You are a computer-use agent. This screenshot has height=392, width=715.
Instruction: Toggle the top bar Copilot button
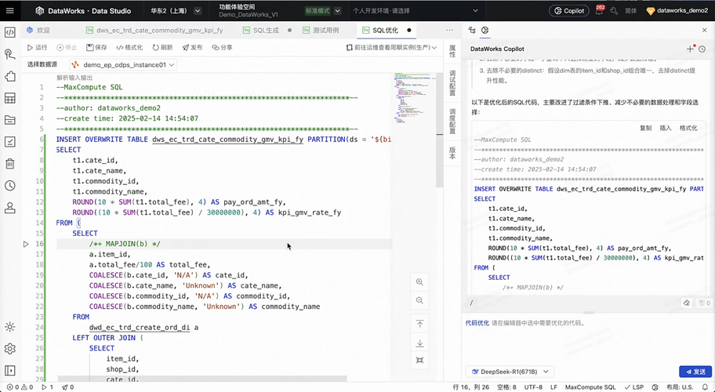click(x=569, y=11)
